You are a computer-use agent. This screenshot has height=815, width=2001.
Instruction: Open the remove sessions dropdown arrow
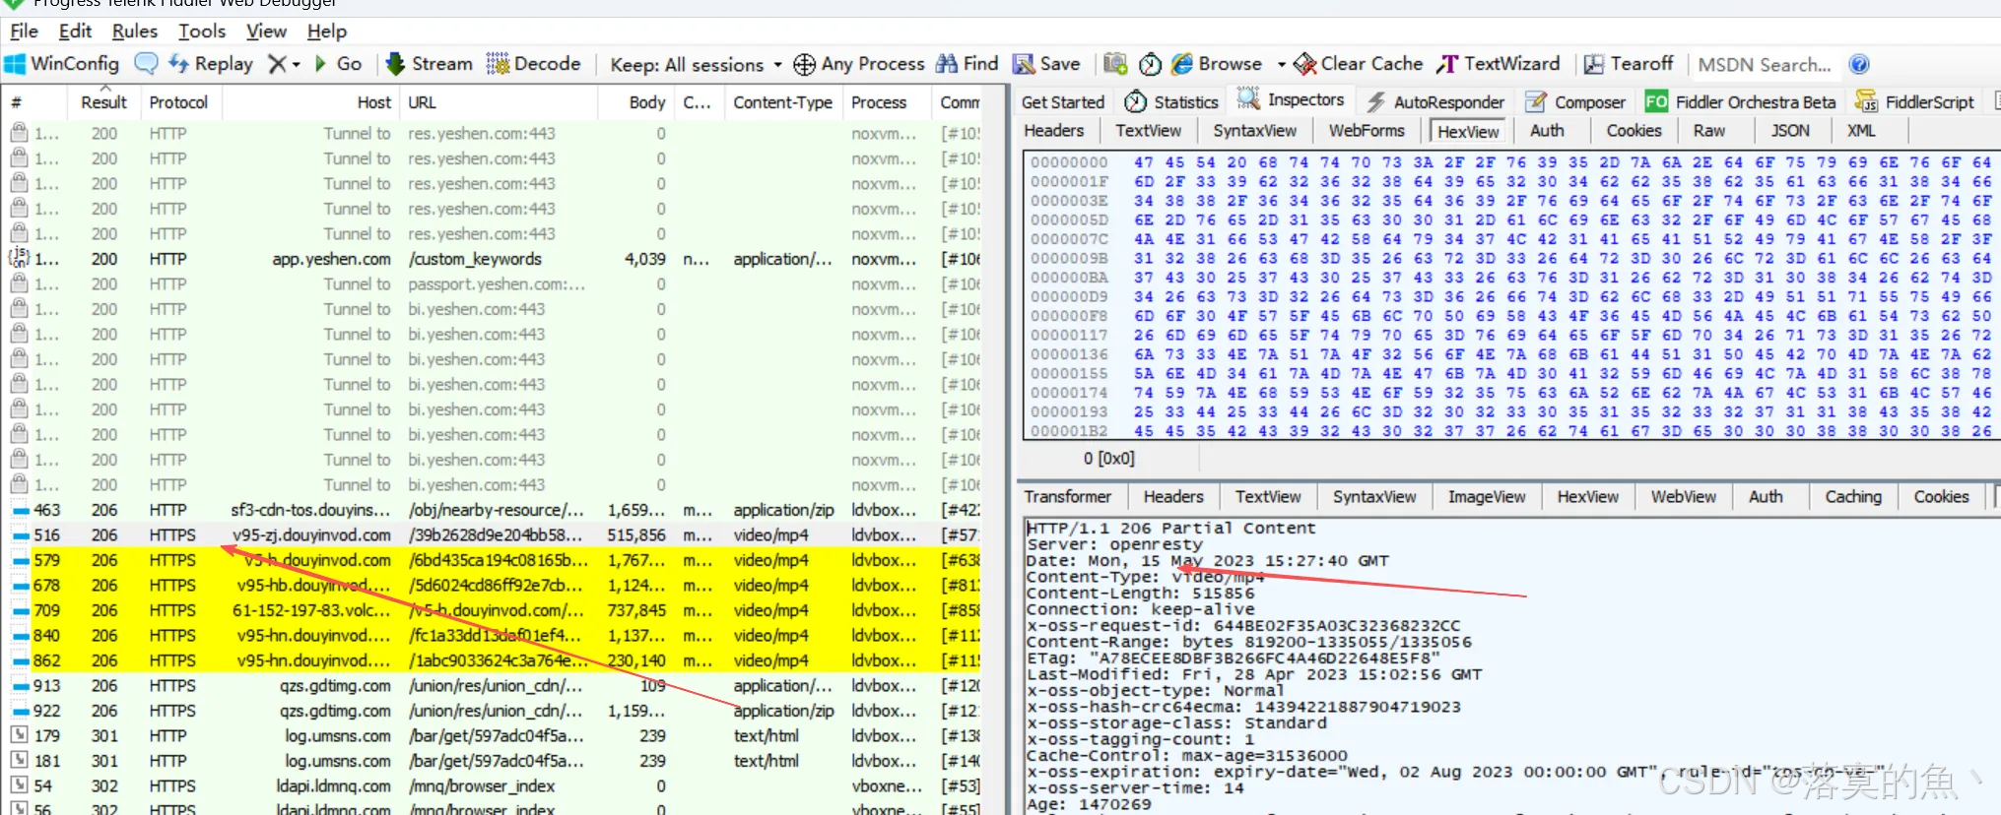(x=296, y=65)
